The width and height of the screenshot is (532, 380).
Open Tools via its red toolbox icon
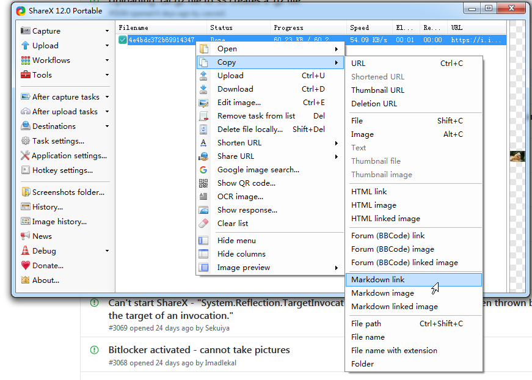pyautogui.click(x=24, y=75)
